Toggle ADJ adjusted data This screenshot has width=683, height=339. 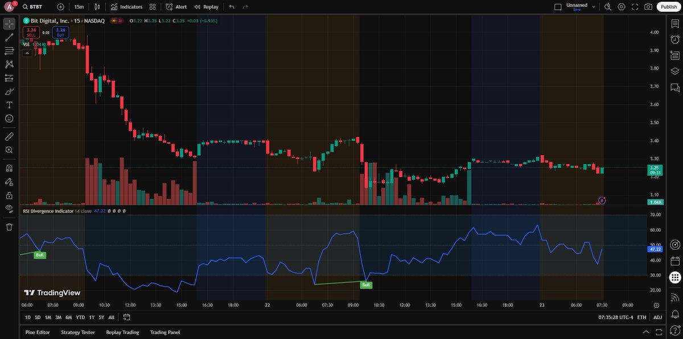658,317
